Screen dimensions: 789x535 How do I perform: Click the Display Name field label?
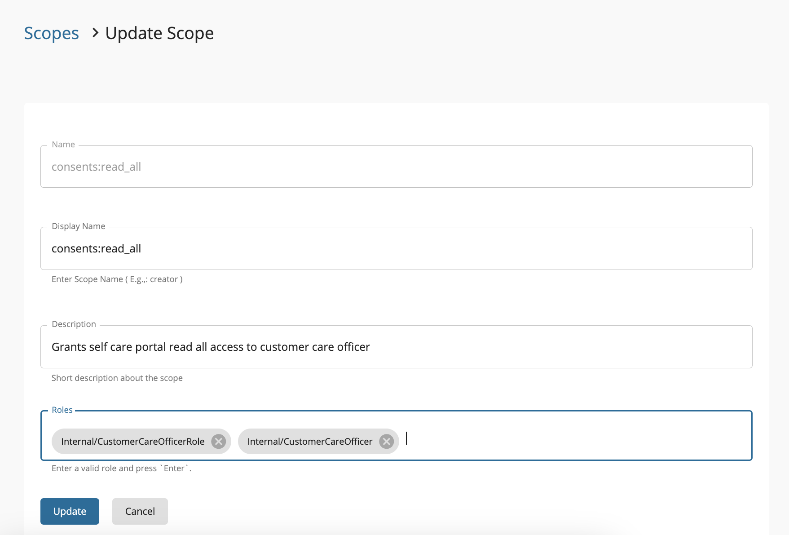(79, 226)
